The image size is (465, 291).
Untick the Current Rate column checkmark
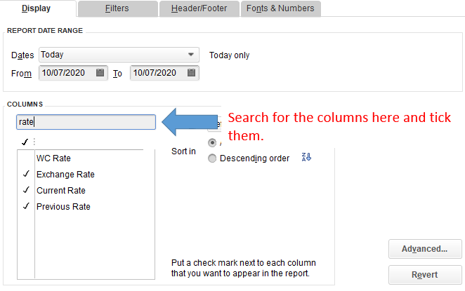[26, 190]
